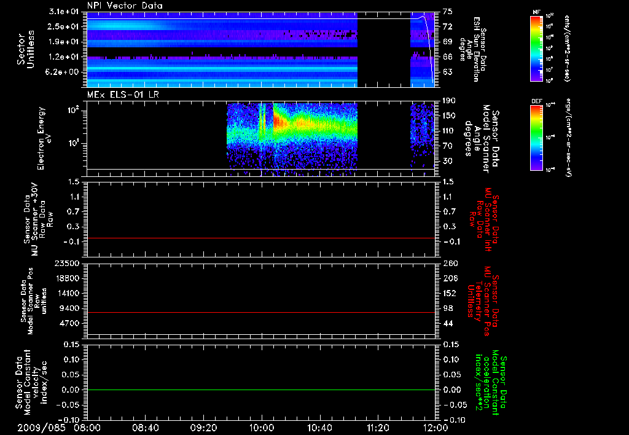This screenshot has height=435, width=629.
Task: Click the "66" sun elevation tick label
Action: pyautogui.click(x=447, y=57)
